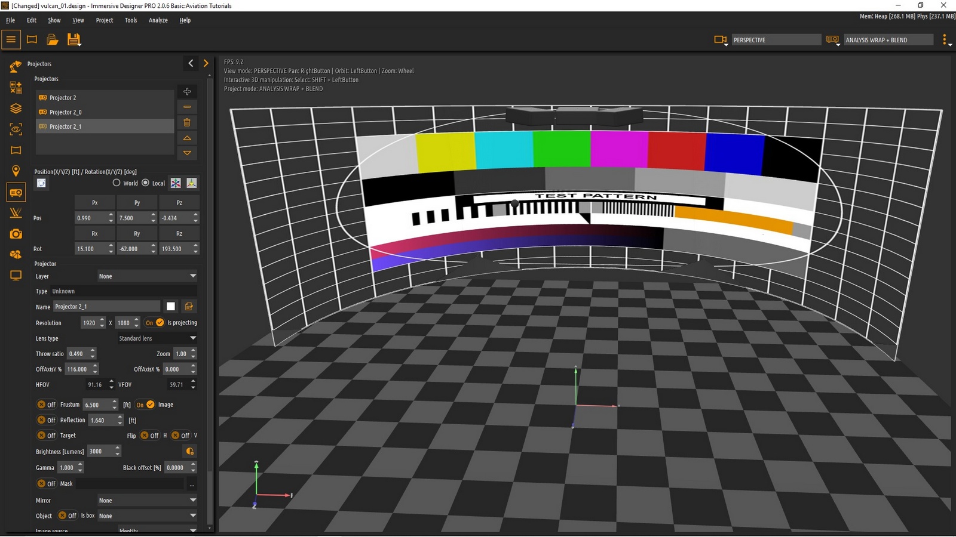Open the monitor display sidebar section
This screenshot has height=537, width=956.
coord(16,276)
